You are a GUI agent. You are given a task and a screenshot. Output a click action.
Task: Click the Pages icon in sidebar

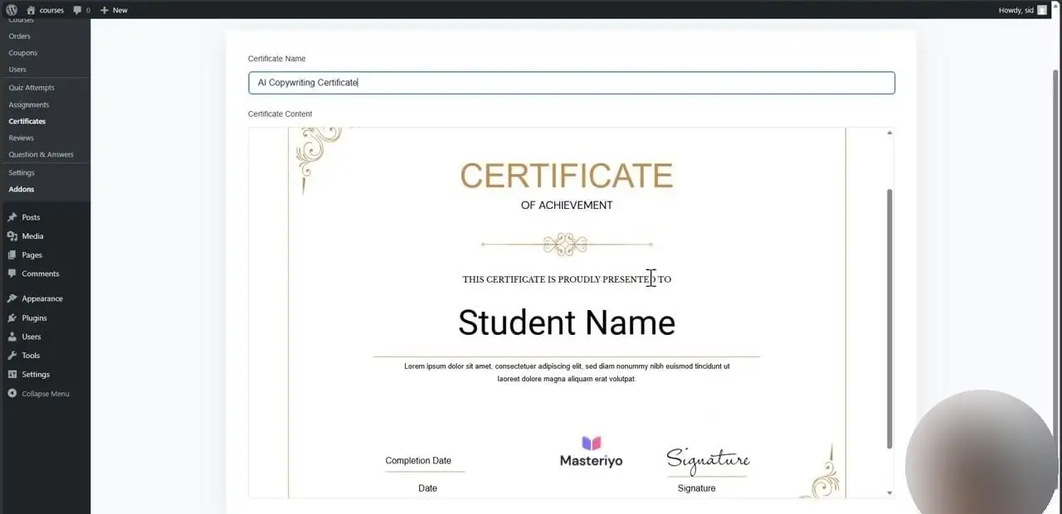point(12,255)
